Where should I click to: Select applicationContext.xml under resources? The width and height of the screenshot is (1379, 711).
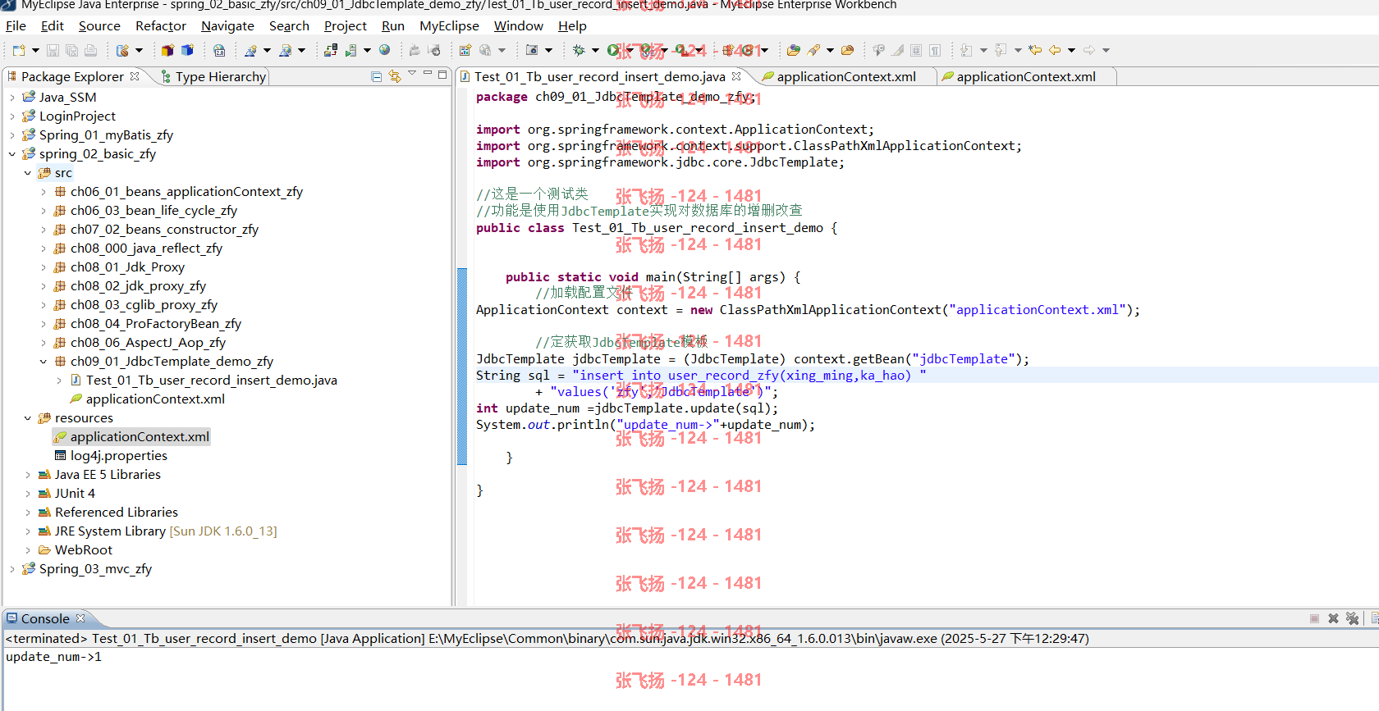tap(131, 436)
